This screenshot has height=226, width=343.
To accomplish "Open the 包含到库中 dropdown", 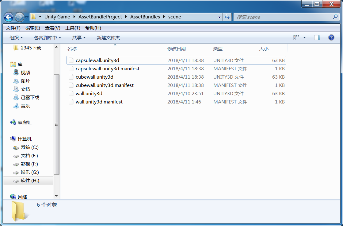I will click(x=48, y=37).
